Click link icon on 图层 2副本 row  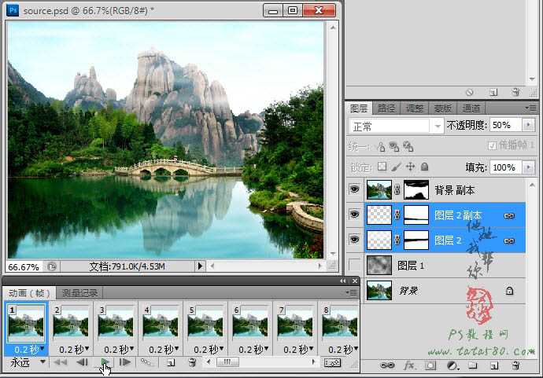tap(508, 215)
